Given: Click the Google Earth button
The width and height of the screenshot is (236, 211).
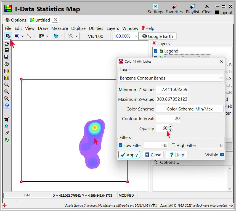Looking at the screenshot, I should (158, 36).
